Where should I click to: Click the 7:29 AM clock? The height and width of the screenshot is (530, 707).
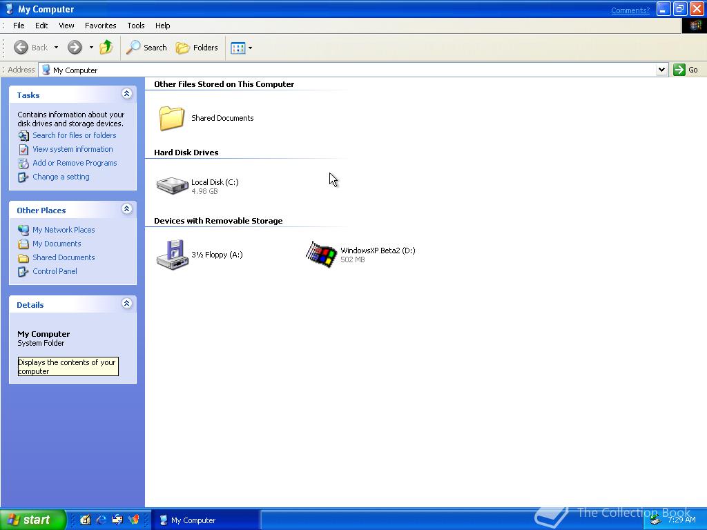pos(681,520)
